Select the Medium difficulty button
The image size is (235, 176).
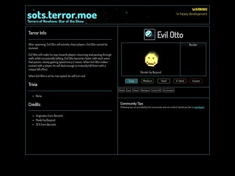coord(148,81)
